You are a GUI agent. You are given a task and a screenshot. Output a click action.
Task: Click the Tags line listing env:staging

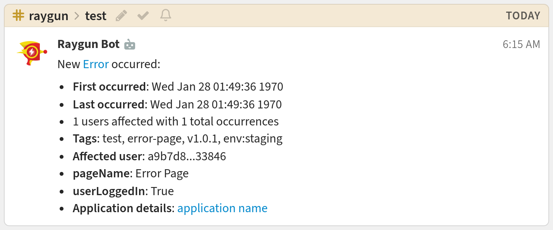[x=177, y=139]
